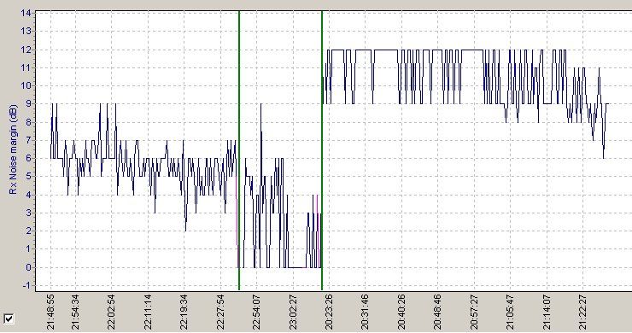This screenshot has width=632, height=333.
Task: Click the y-axis value 11
Action: [26, 67]
